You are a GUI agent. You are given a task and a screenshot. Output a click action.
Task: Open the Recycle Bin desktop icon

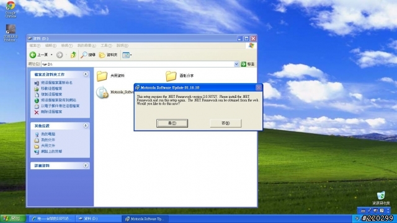coord(381,198)
